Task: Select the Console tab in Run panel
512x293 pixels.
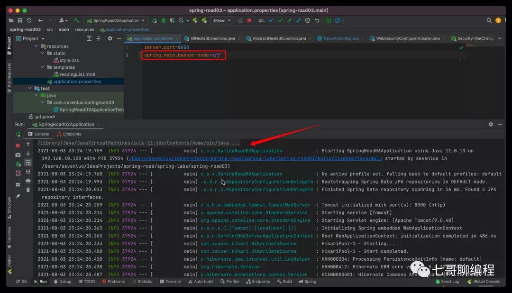Action: point(38,134)
